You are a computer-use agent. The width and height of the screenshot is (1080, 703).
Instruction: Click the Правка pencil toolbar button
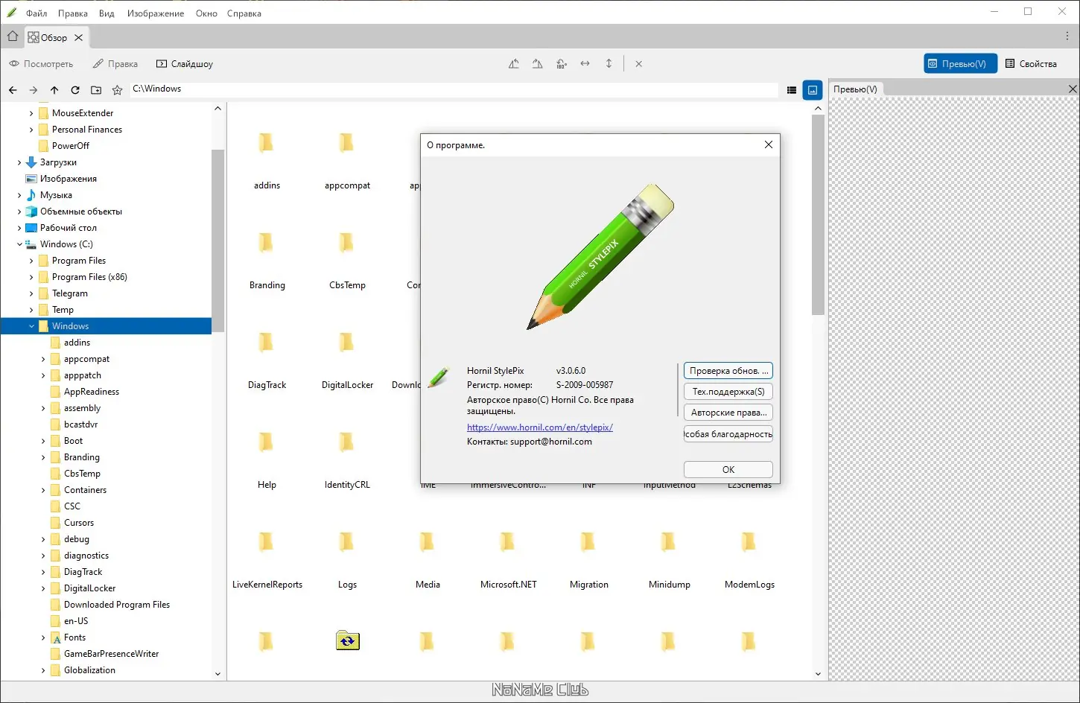pyautogui.click(x=115, y=64)
